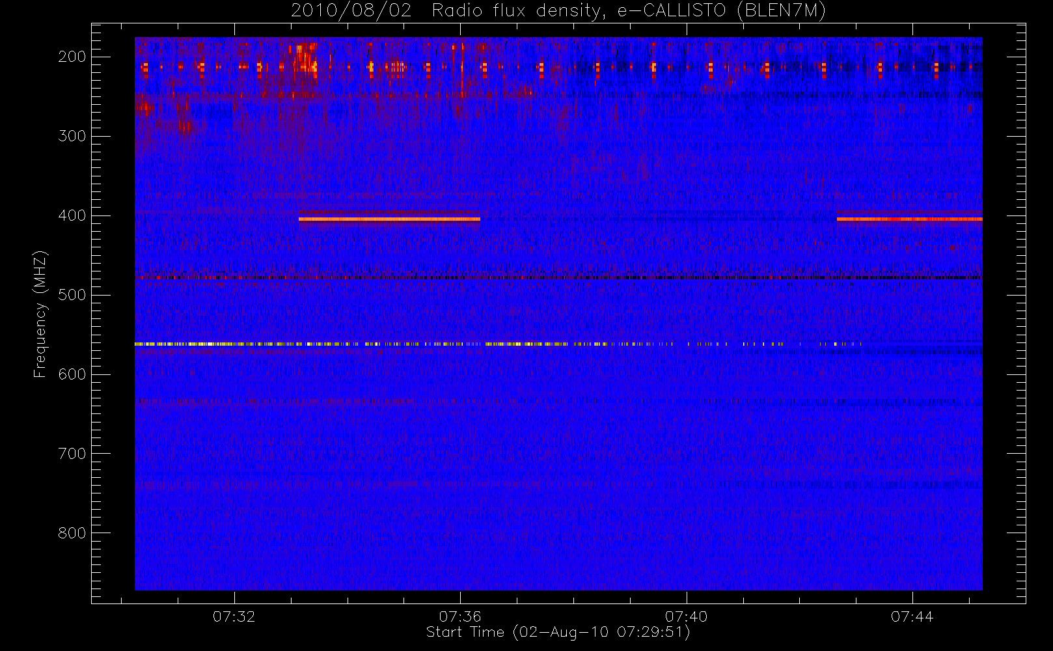The height and width of the screenshot is (651, 1053).
Task: Click the 07:36 time tick label
Action: click(460, 616)
